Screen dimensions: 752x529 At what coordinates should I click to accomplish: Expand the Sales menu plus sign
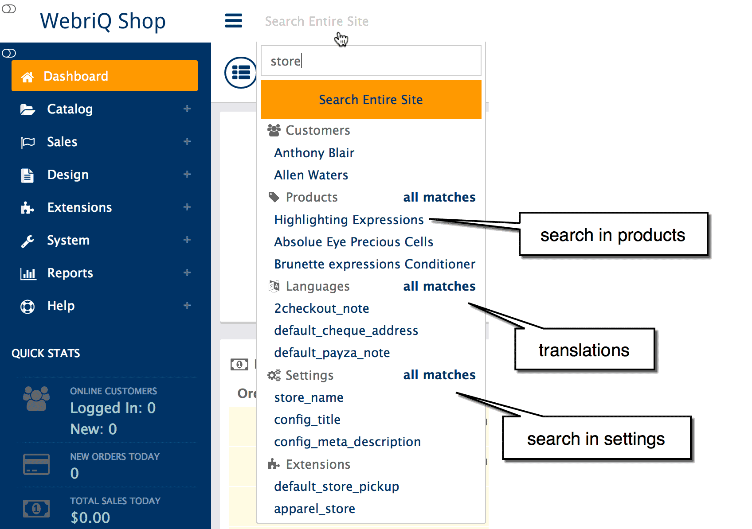(x=187, y=141)
